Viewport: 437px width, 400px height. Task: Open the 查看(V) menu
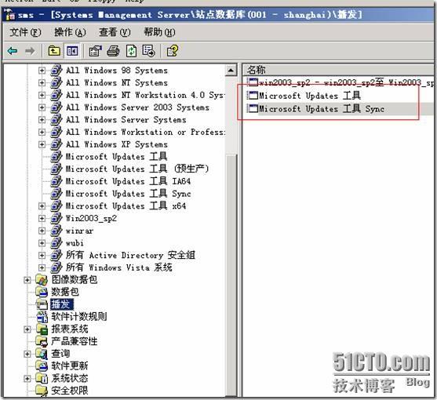115,32
